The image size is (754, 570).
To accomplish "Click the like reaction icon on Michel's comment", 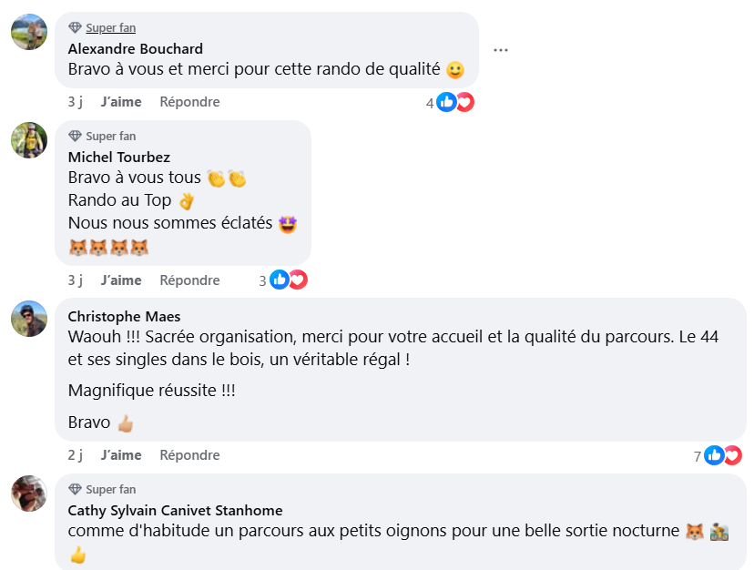I will 279,280.
